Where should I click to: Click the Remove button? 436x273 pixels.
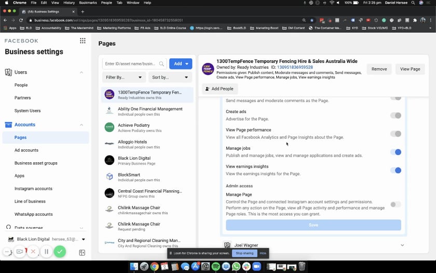[x=379, y=69]
